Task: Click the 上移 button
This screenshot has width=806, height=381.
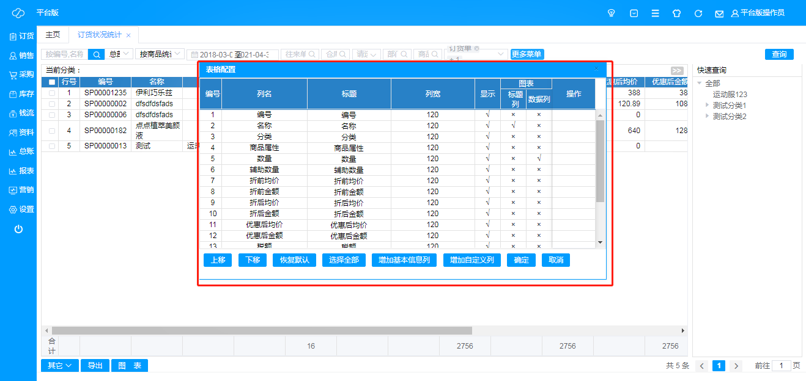Action: [x=218, y=260]
